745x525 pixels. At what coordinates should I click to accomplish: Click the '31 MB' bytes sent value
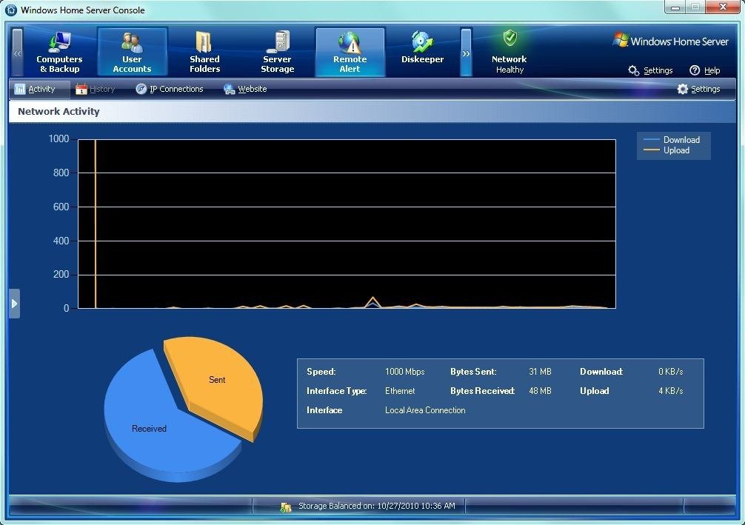[x=540, y=372]
